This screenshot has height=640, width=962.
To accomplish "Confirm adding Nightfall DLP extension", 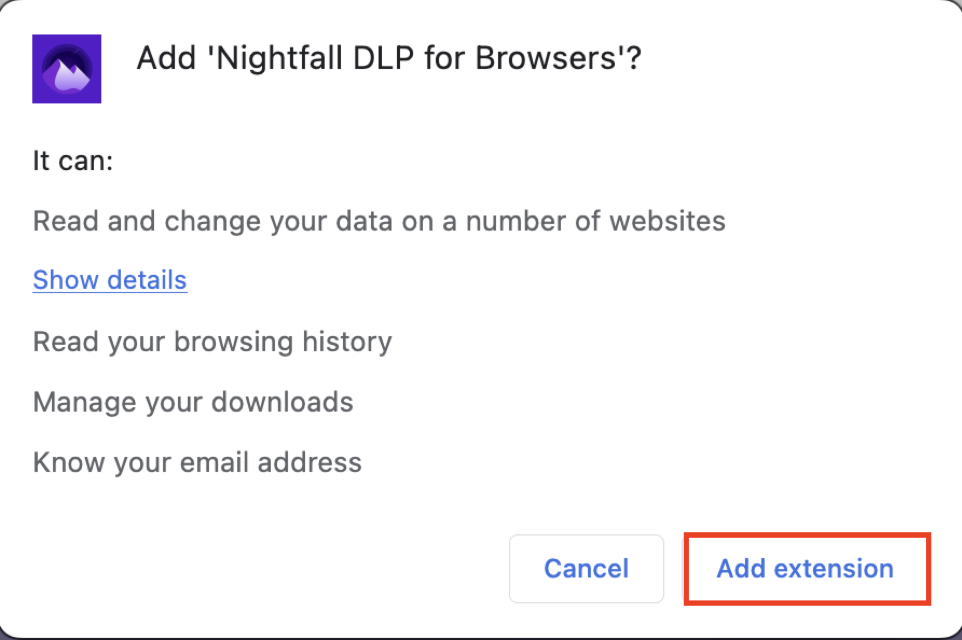I will 805,569.
